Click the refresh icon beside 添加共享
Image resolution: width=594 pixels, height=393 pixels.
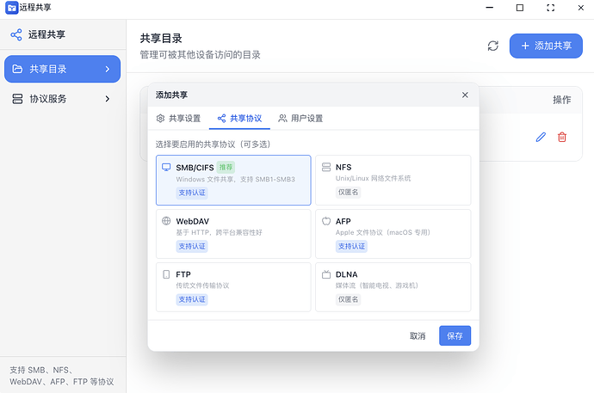click(493, 46)
